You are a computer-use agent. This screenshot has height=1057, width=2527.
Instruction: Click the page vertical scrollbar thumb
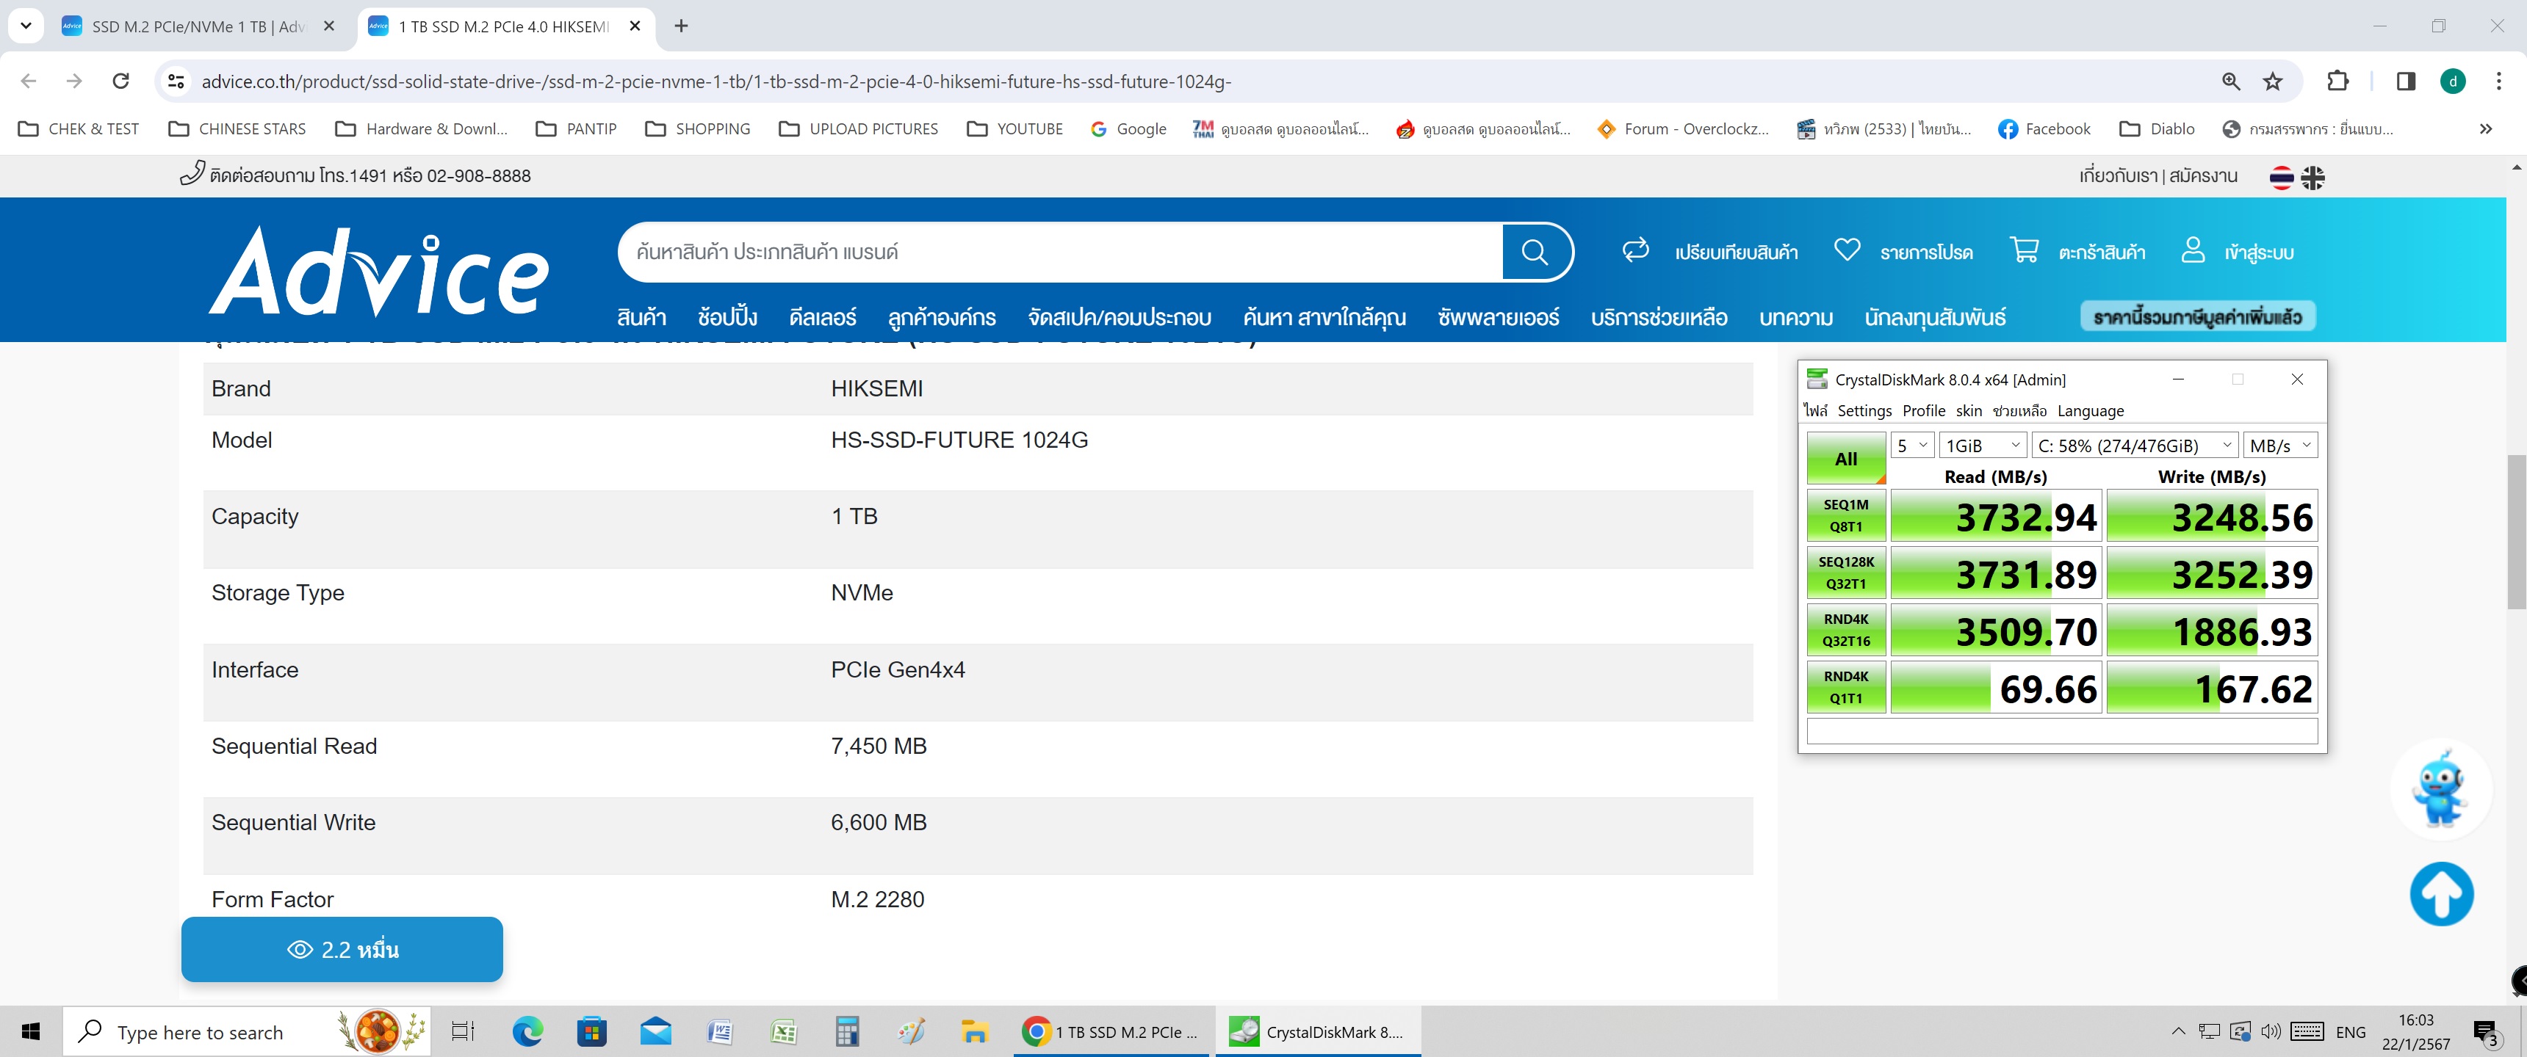pos(2517,531)
